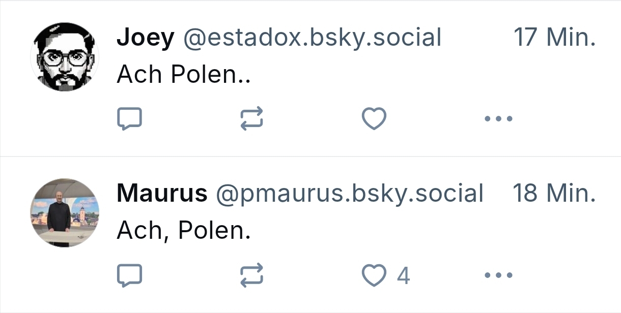The height and width of the screenshot is (313, 621).
Task: Open more options on Joey's post
Action: tap(498, 119)
